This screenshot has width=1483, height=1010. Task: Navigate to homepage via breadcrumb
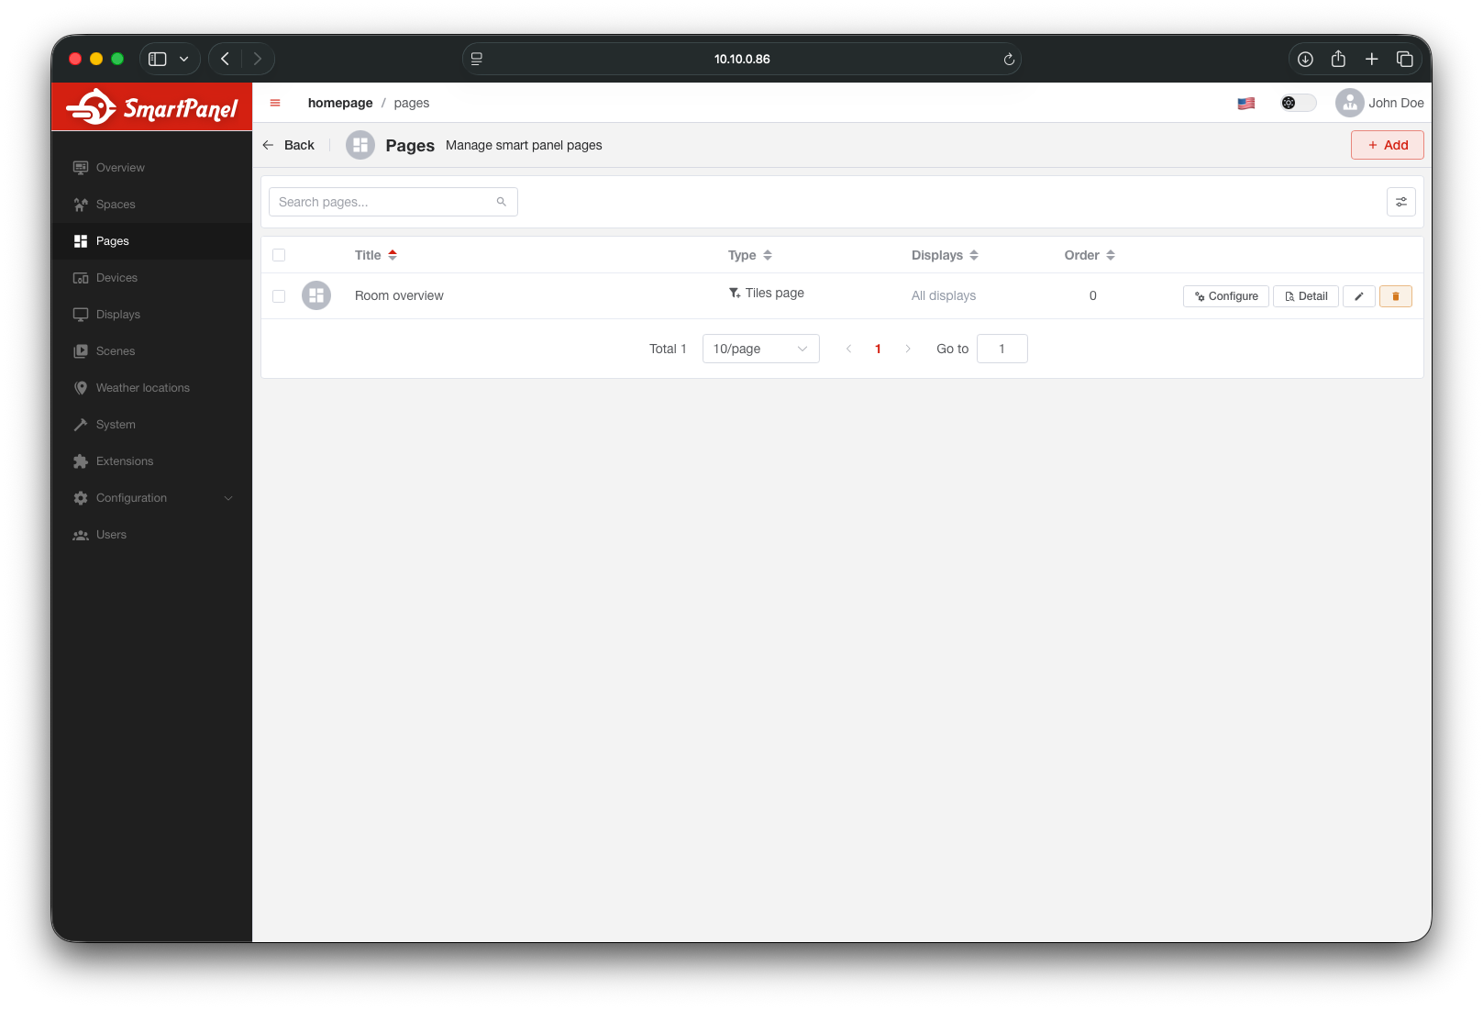(x=339, y=103)
